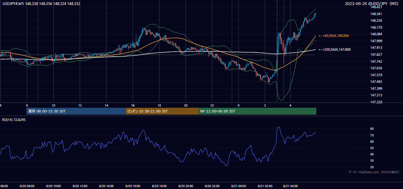Screen dimensions: 403x189
Task: Click price axis value 148.170
Action: click(377, 27)
